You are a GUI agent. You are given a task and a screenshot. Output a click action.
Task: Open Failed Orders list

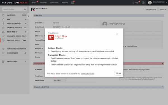[15, 53]
